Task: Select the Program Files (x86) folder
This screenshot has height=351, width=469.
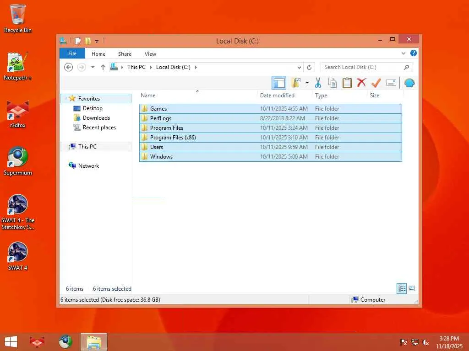Action: pyautogui.click(x=270, y=137)
